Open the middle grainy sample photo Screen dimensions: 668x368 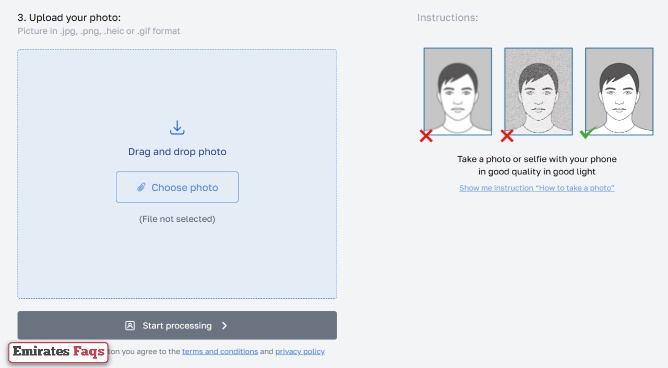click(538, 91)
